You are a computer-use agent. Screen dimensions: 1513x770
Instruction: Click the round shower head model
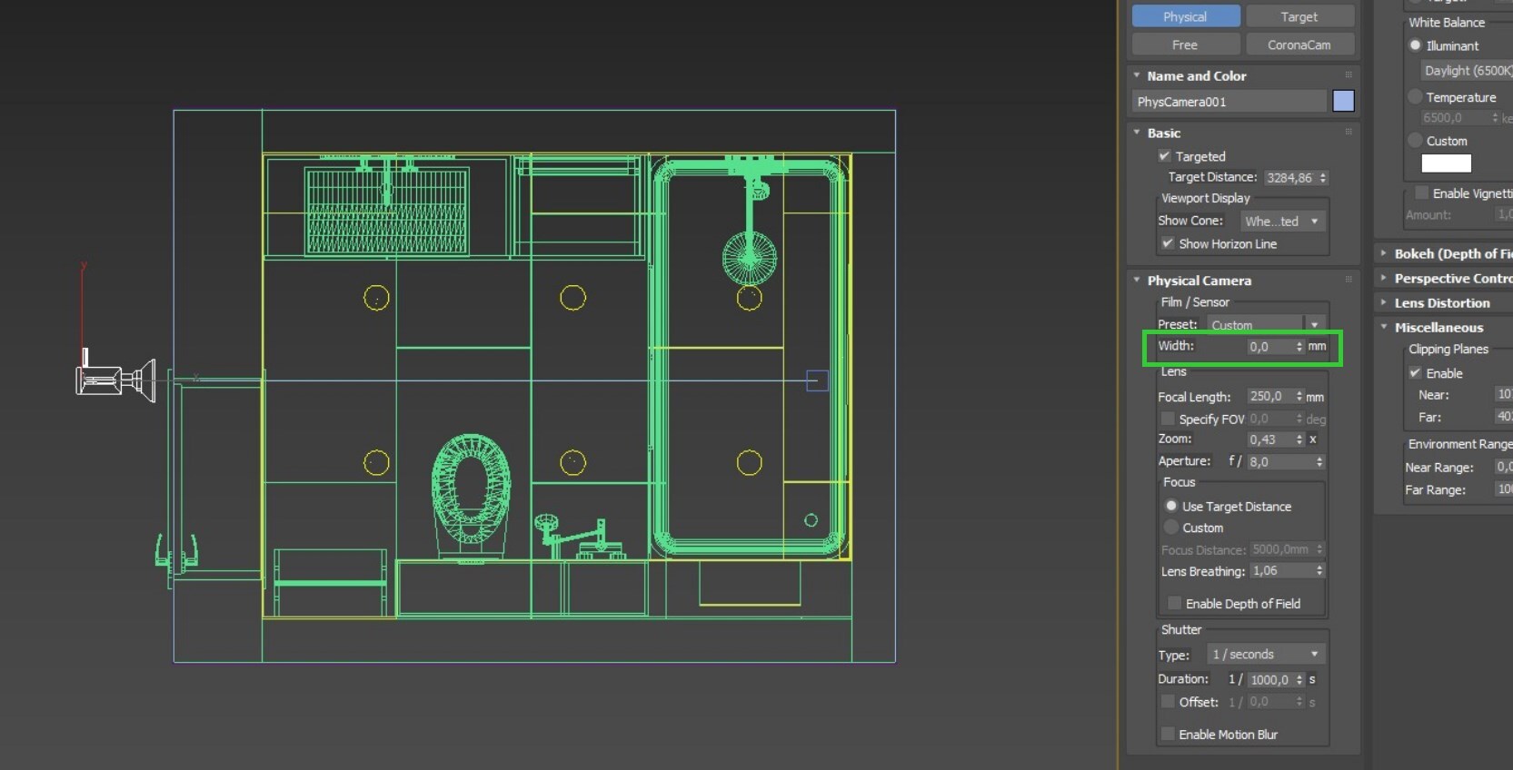coord(750,258)
